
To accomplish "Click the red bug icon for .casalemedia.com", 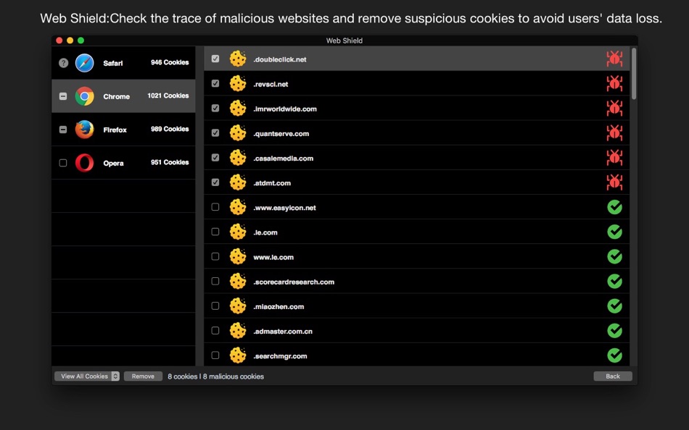I will click(x=614, y=158).
